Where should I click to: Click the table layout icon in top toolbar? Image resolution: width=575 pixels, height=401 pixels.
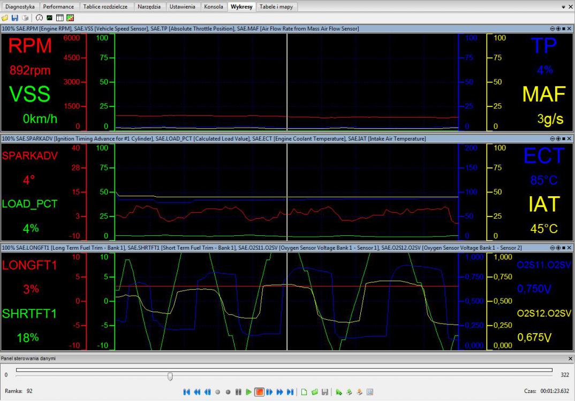pyautogui.click(x=59, y=18)
